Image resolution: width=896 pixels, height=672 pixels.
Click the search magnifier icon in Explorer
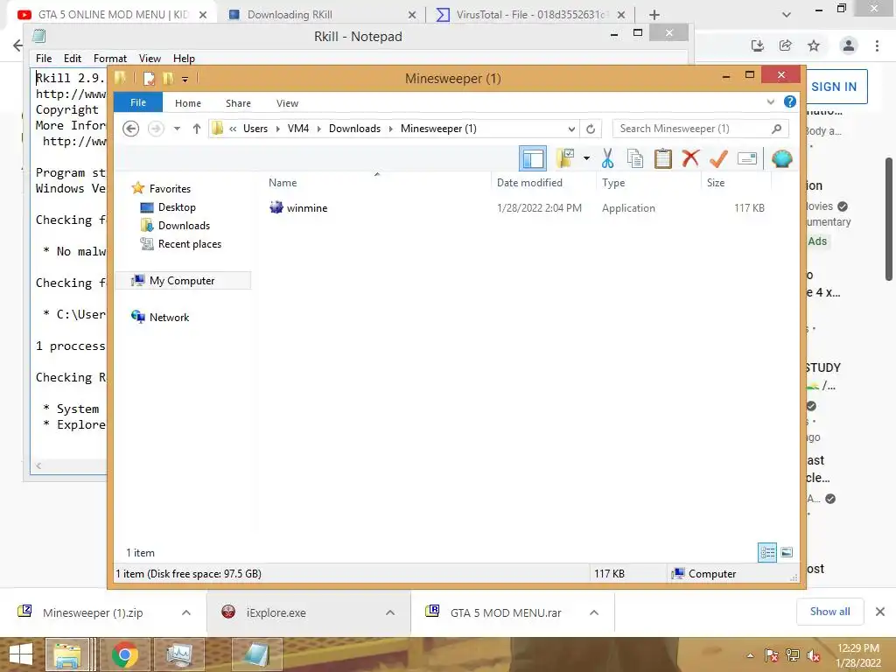(x=776, y=129)
